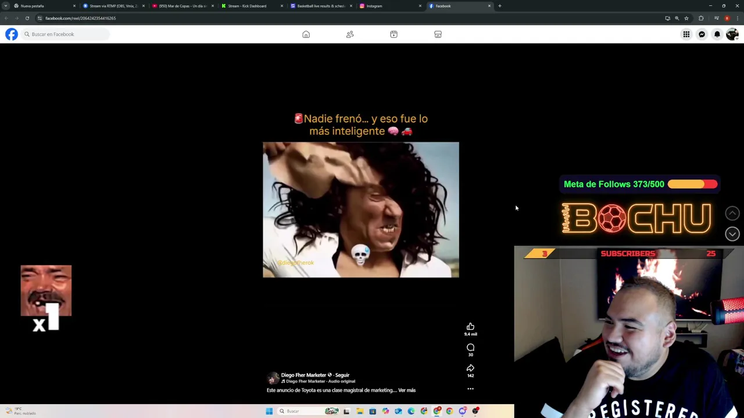Share the reel via arrow icon
Image resolution: width=744 pixels, height=418 pixels.
(x=470, y=368)
